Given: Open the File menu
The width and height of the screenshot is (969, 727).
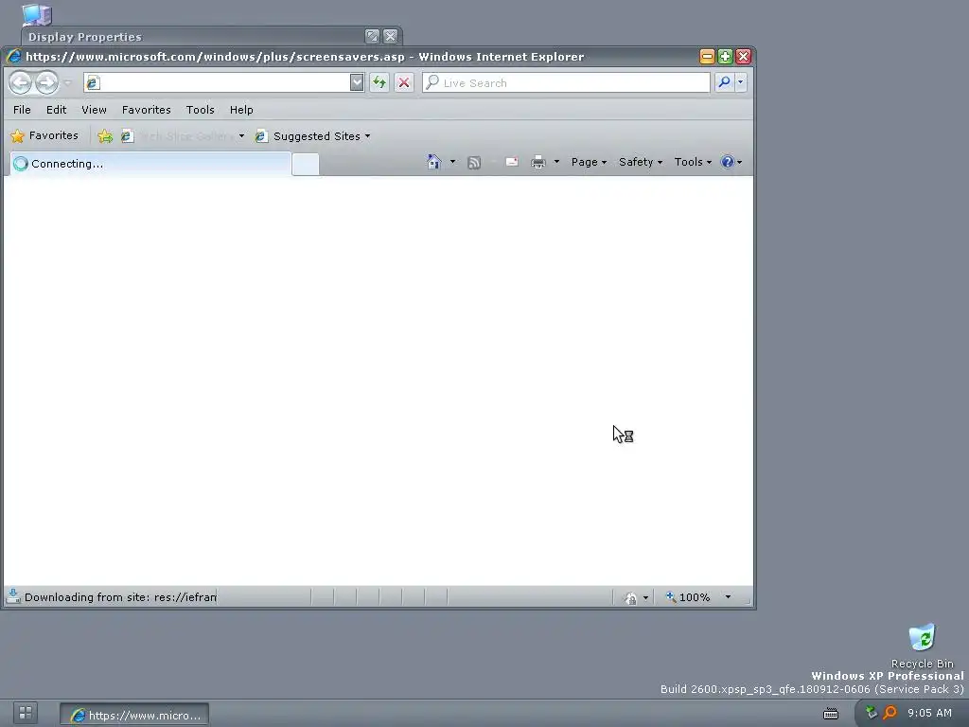Looking at the screenshot, I should click(x=22, y=110).
